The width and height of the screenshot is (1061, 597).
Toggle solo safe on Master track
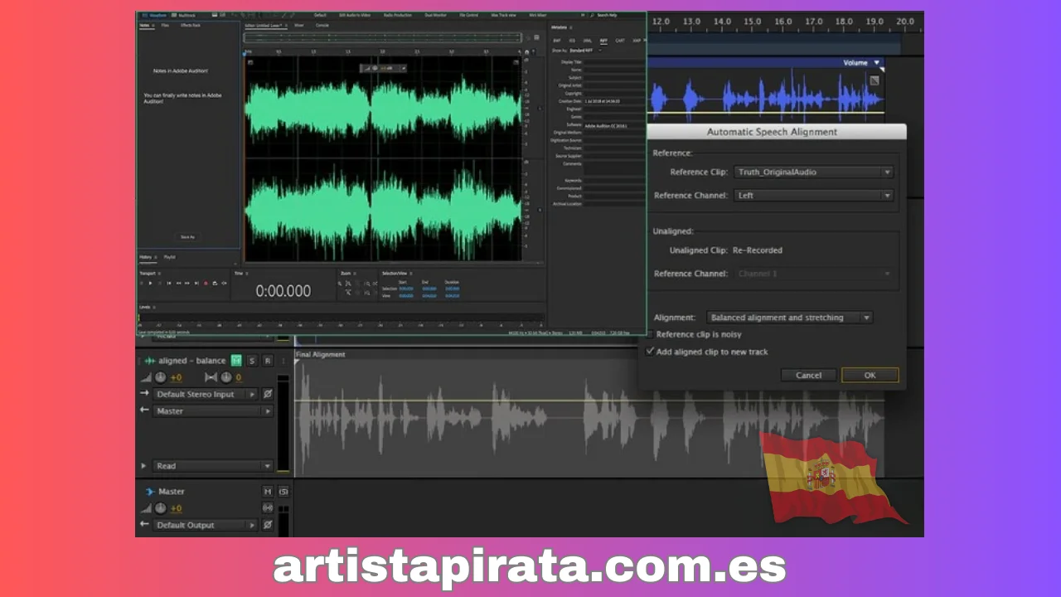(x=283, y=492)
